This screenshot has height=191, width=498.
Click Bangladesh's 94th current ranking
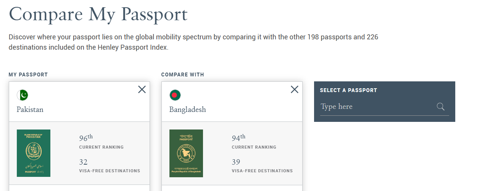pyautogui.click(x=239, y=138)
